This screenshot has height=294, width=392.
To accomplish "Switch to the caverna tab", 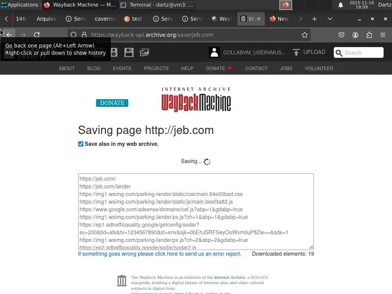I will (x=105, y=19).
